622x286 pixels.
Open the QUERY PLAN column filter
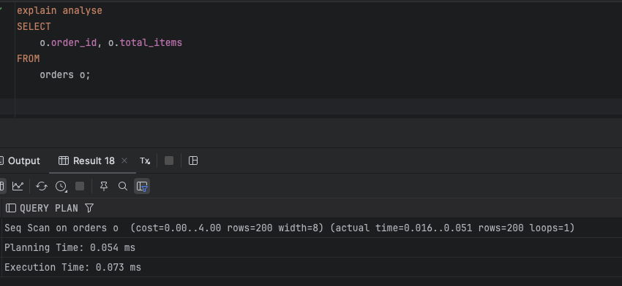pos(89,208)
